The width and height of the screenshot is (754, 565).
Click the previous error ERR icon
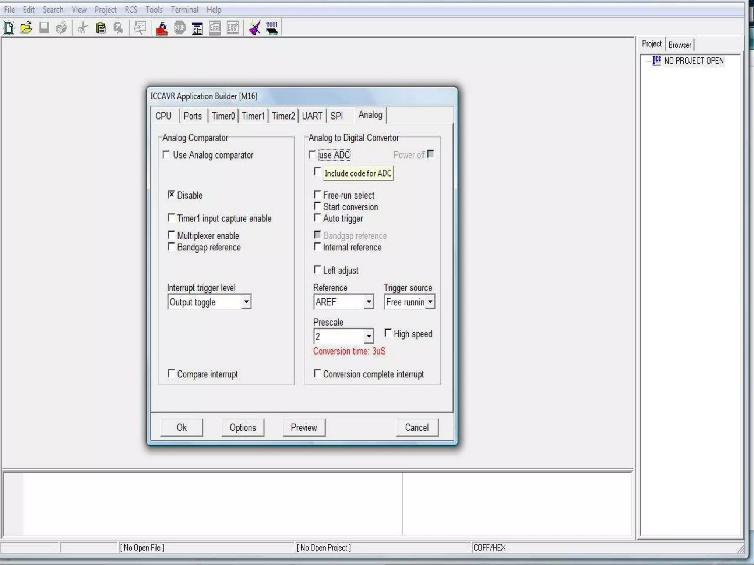coord(215,28)
